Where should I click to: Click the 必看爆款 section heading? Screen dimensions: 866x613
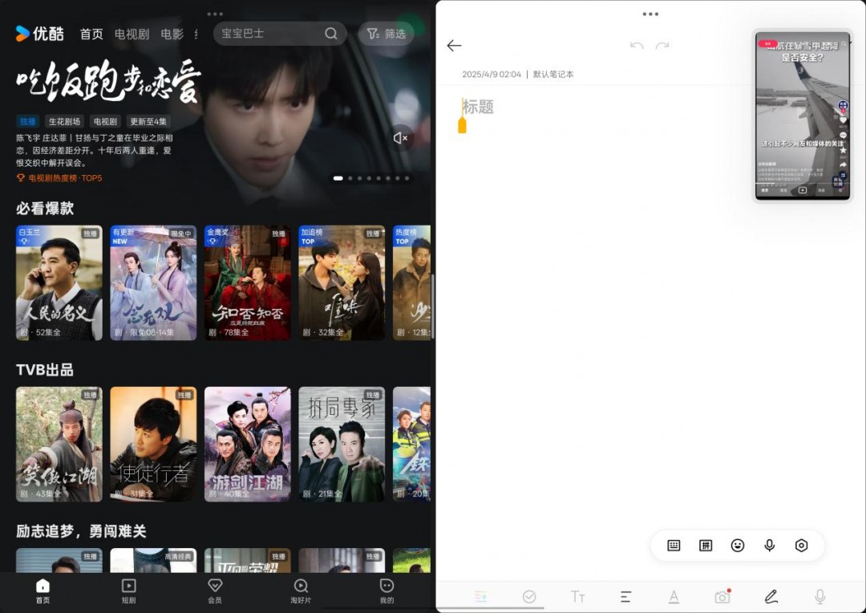pyautogui.click(x=45, y=209)
